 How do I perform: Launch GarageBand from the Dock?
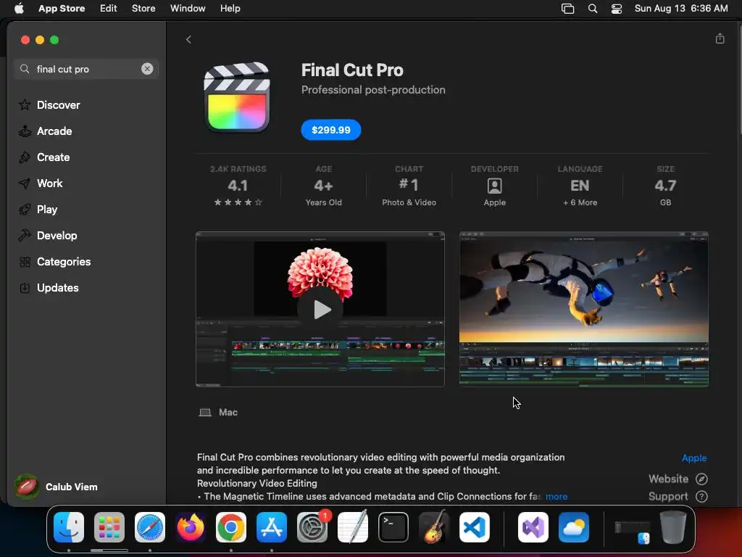pos(434,527)
